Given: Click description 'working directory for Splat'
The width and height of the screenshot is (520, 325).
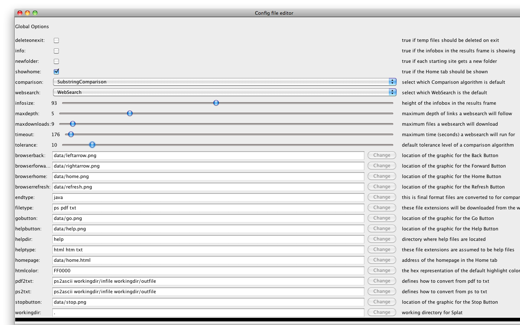Looking at the screenshot, I should [x=432, y=313].
